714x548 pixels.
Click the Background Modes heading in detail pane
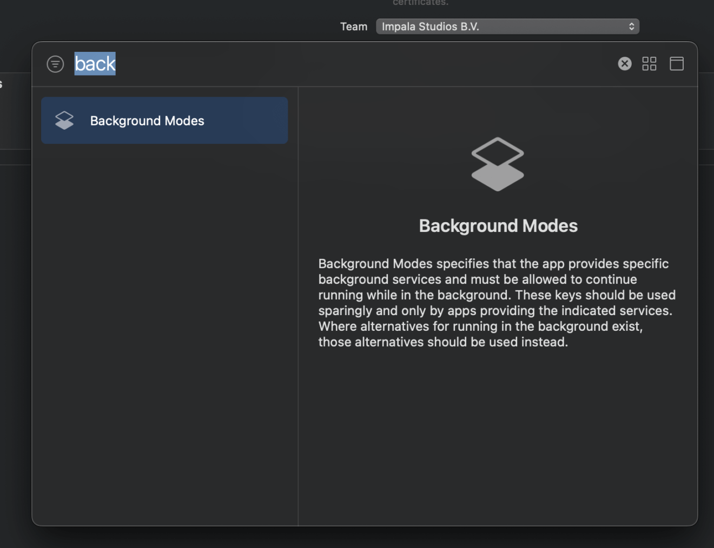pyautogui.click(x=498, y=225)
